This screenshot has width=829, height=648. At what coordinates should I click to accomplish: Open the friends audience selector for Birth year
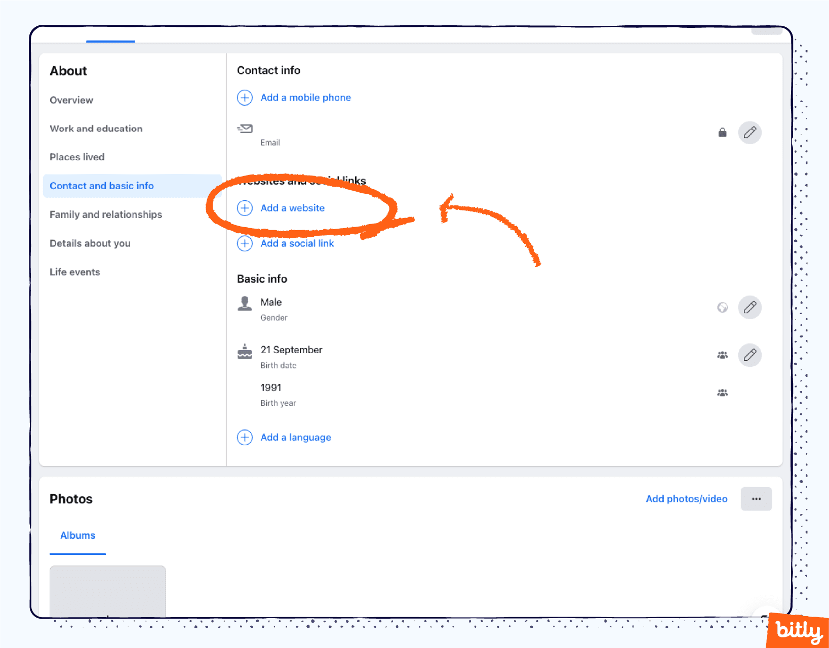(722, 393)
